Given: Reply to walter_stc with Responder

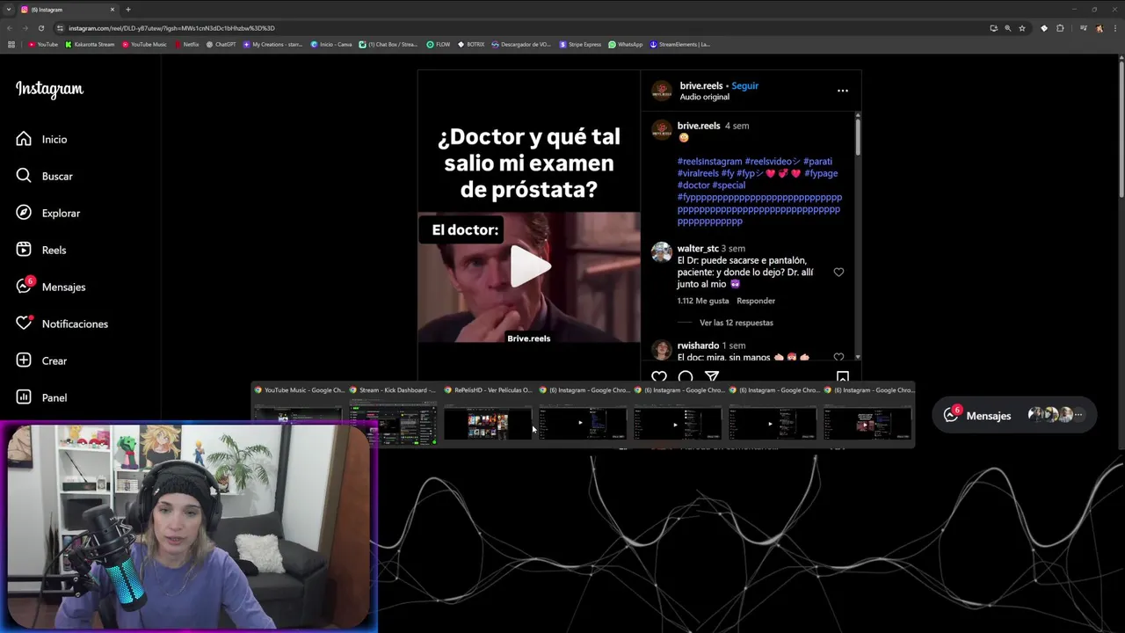Looking at the screenshot, I should pyautogui.click(x=756, y=301).
